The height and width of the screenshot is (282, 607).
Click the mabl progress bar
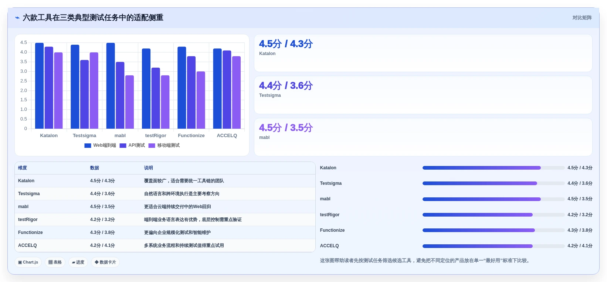click(494, 199)
